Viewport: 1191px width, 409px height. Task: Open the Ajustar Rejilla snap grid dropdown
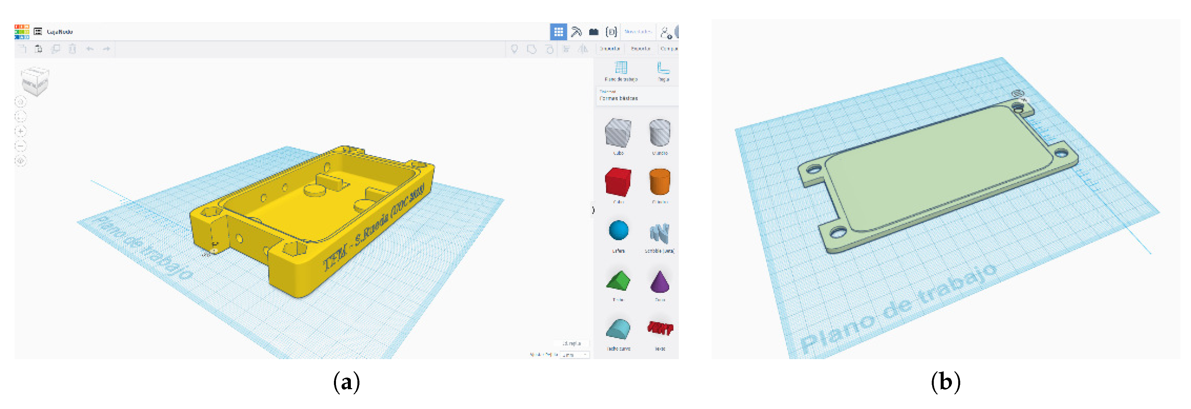(x=575, y=355)
